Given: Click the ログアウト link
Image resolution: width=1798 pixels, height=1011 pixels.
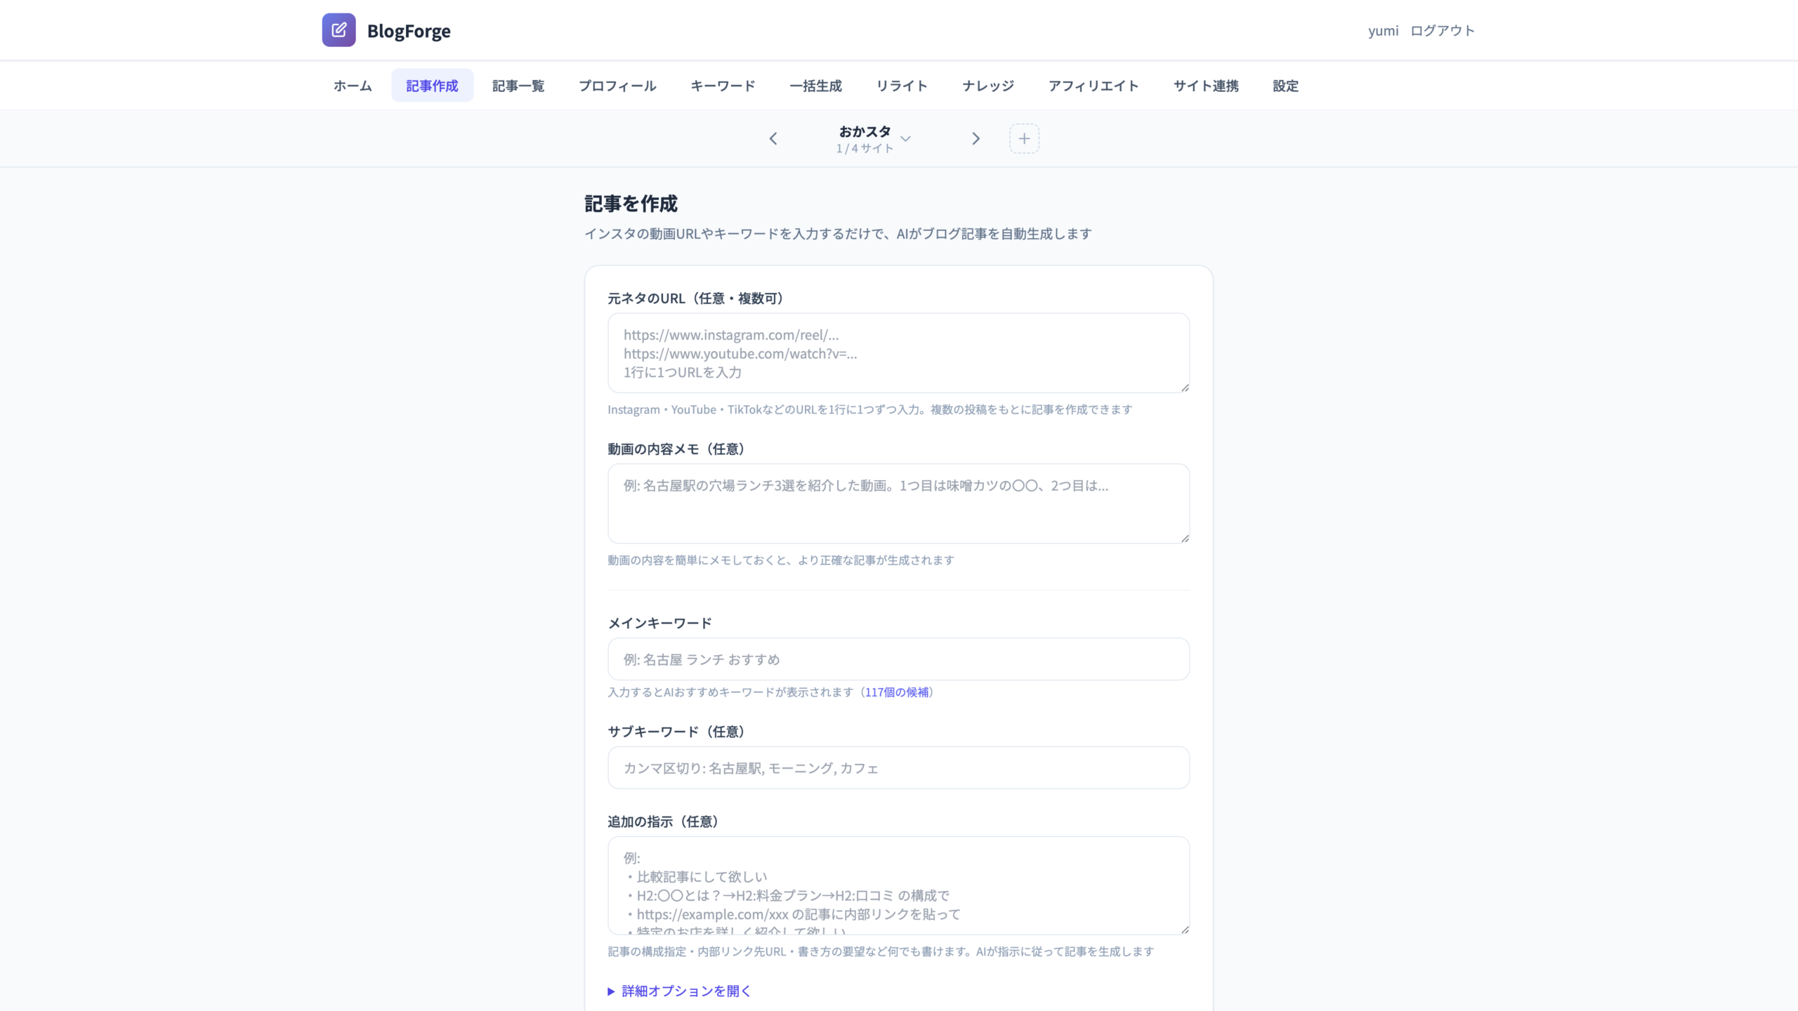Looking at the screenshot, I should 1442,30.
